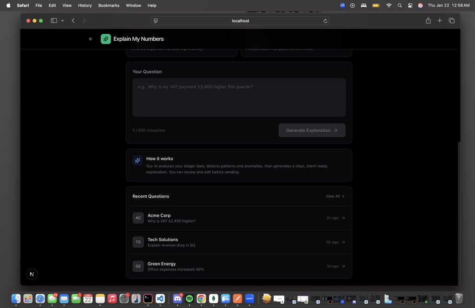Open Terminal from the Dock
The image size is (475, 308).
coord(148,299)
